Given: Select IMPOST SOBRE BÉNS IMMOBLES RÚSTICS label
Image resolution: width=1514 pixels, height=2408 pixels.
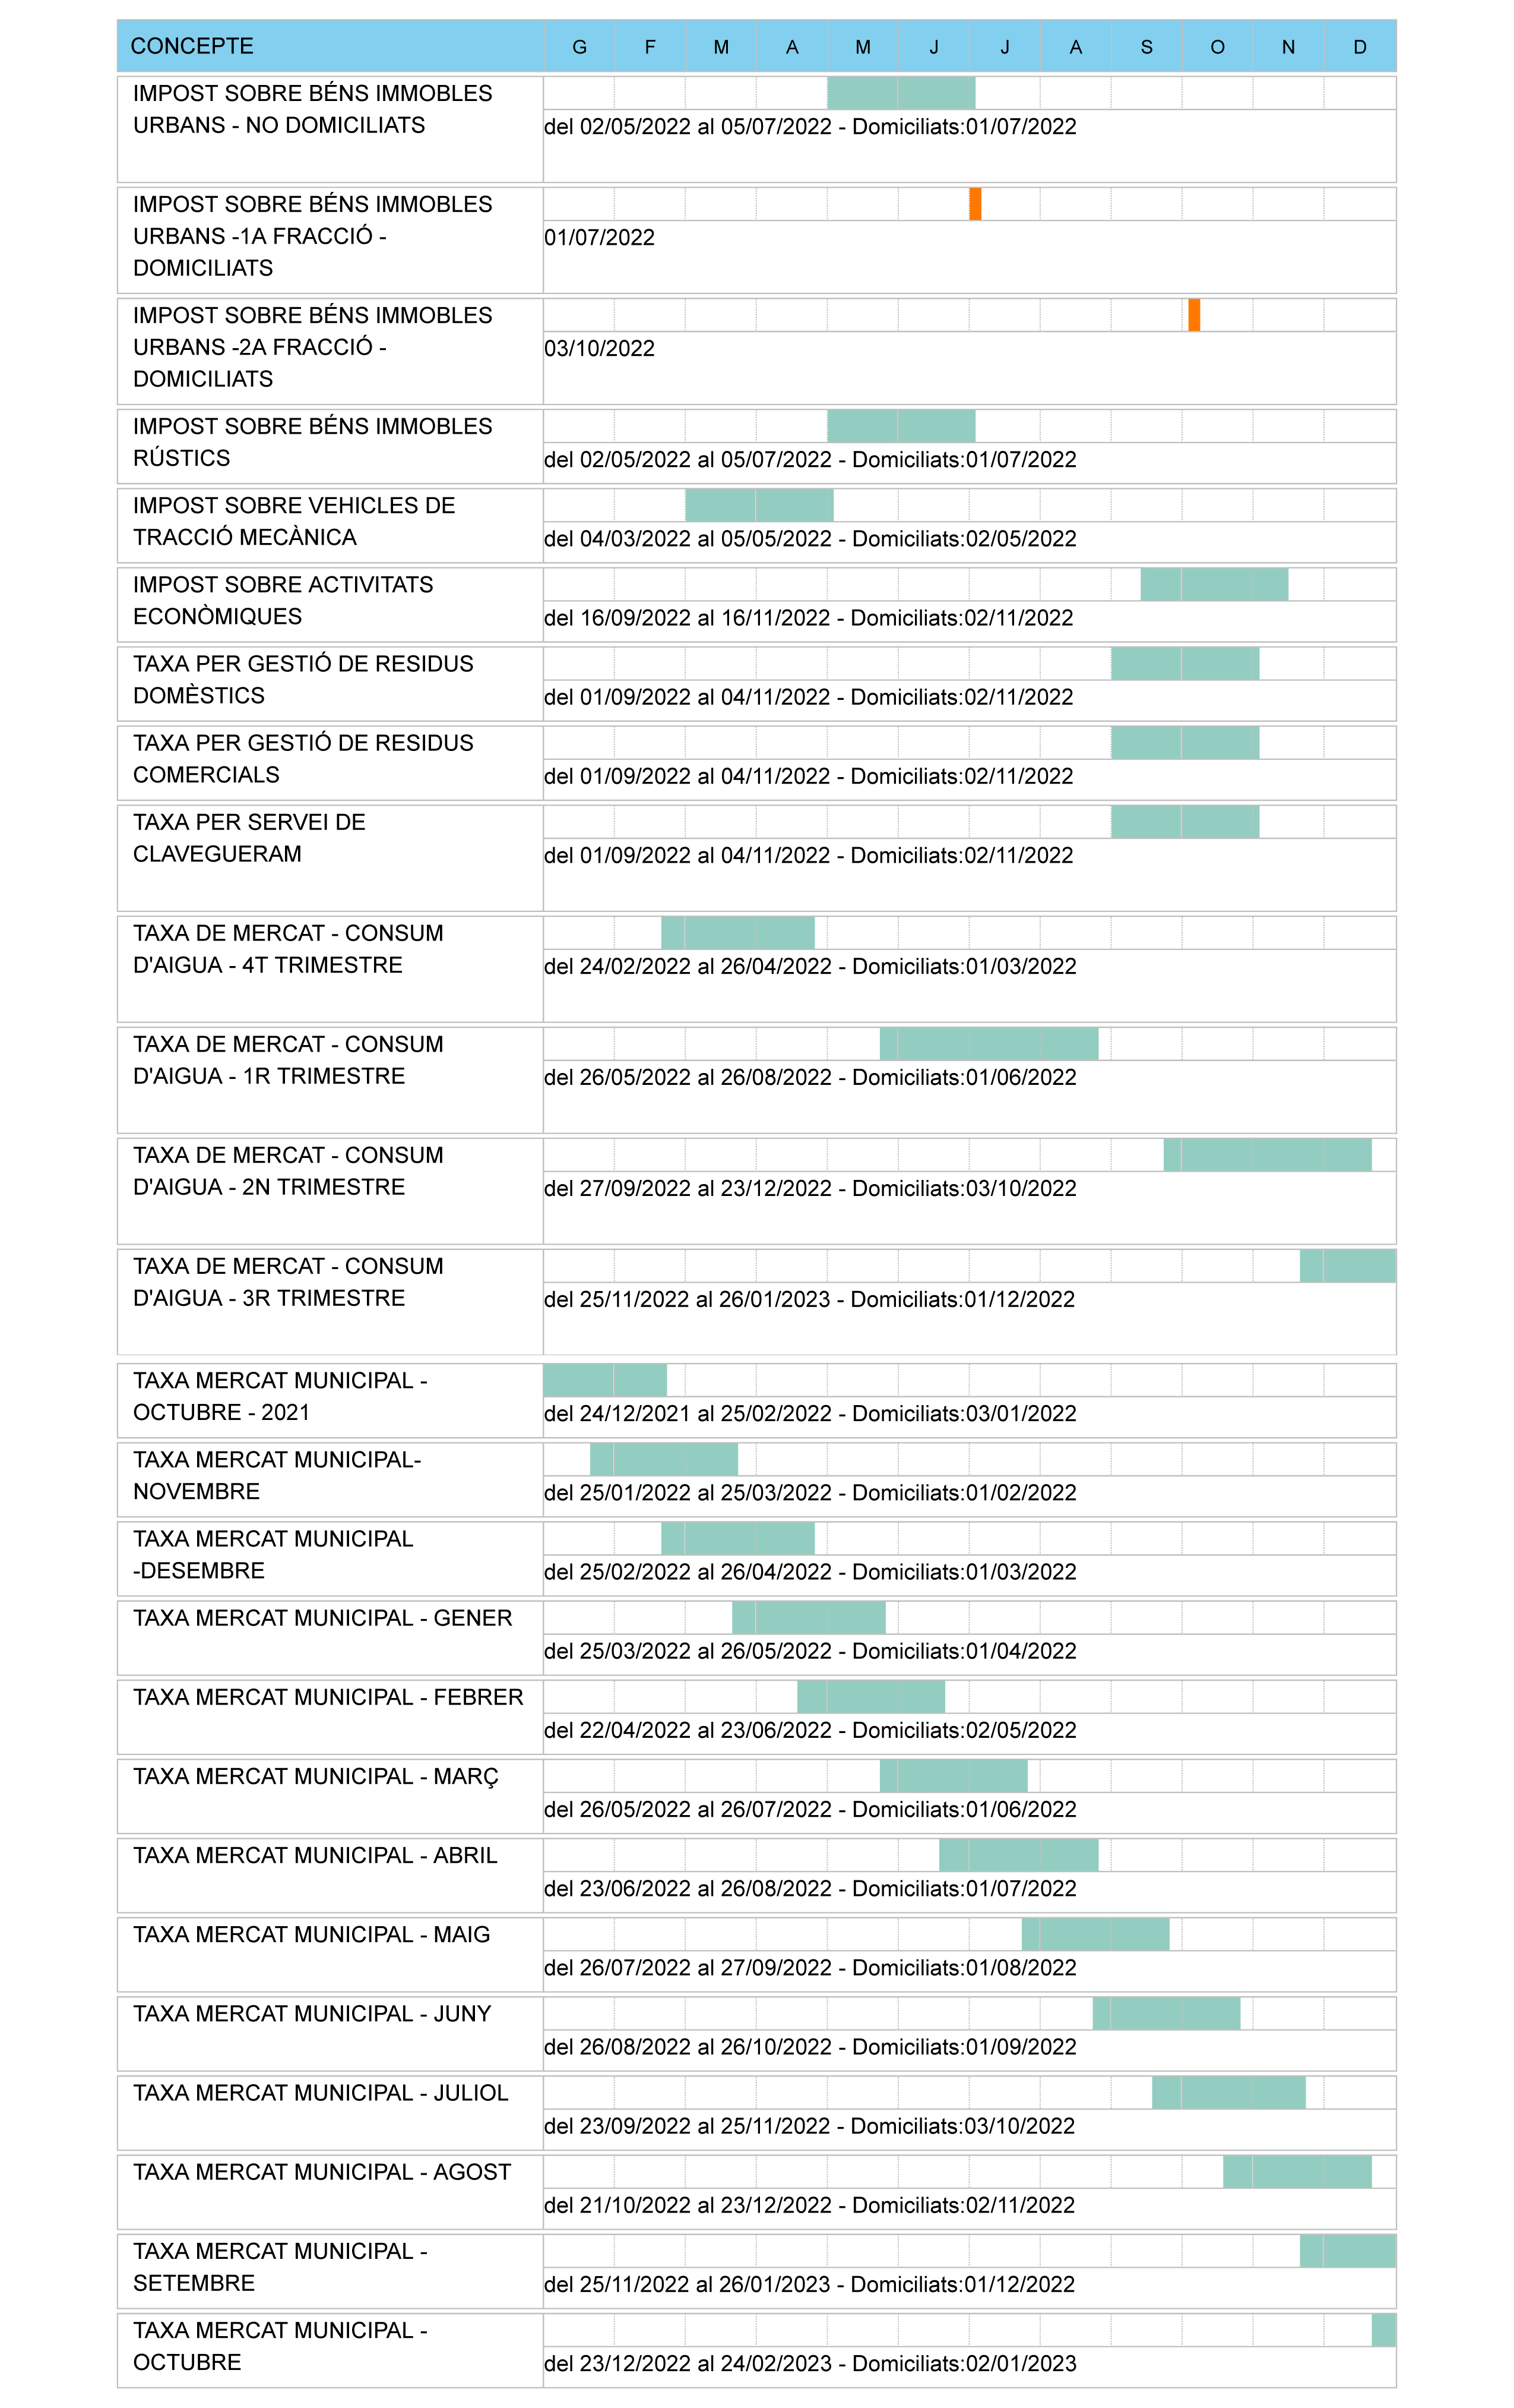Looking at the screenshot, I should [312, 442].
